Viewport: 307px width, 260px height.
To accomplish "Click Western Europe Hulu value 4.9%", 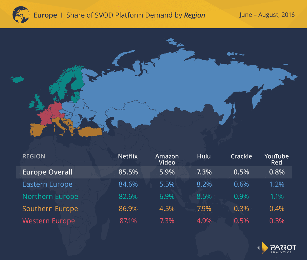I will (204, 221).
